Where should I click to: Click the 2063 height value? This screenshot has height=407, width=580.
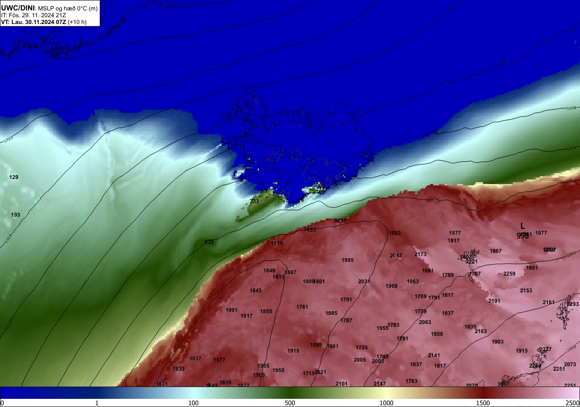pyautogui.click(x=425, y=322)
